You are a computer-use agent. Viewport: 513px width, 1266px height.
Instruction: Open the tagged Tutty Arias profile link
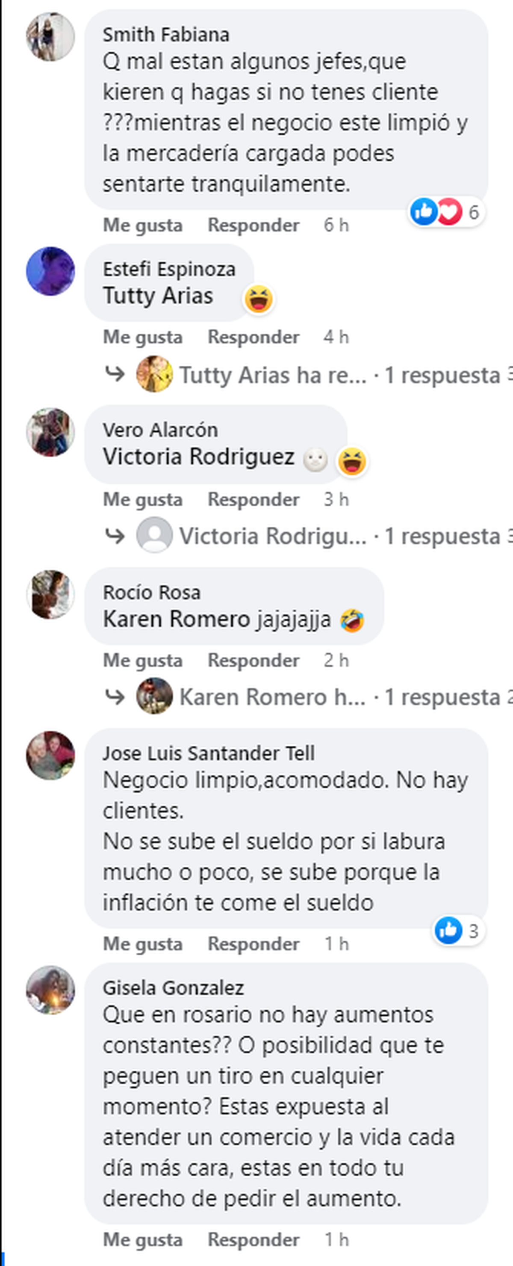point(158,296)
